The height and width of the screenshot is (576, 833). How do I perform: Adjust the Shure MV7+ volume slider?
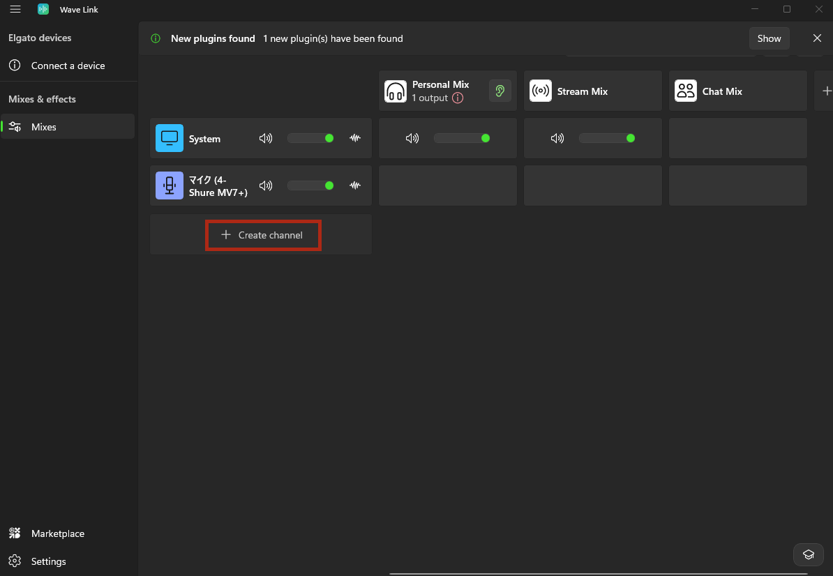310,185
